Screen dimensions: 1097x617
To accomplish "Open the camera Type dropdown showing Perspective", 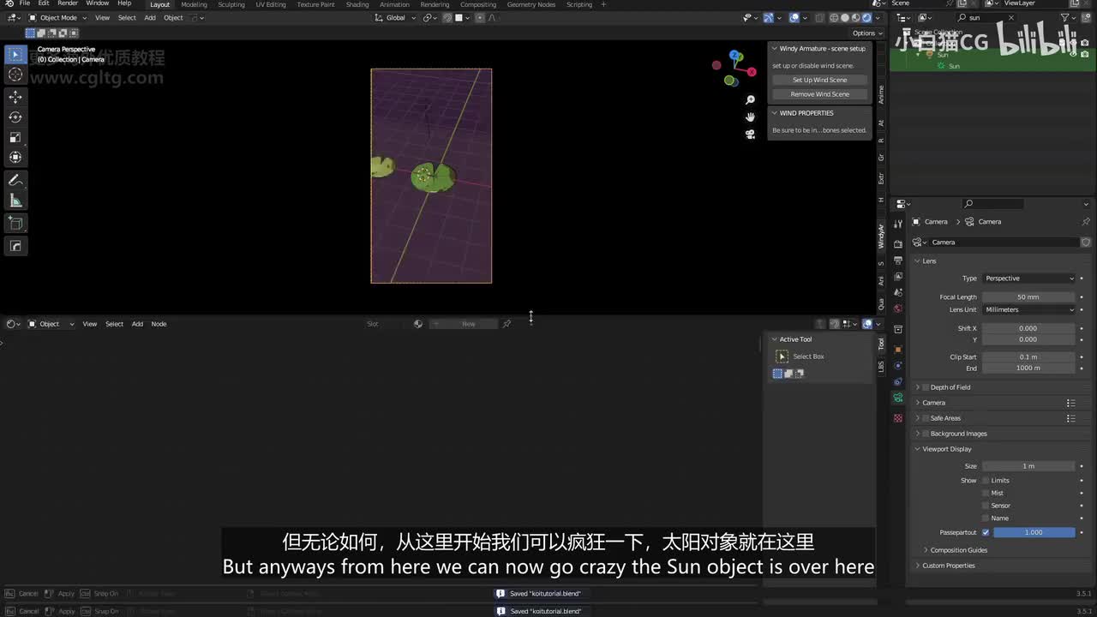I will coord(1028,279).
